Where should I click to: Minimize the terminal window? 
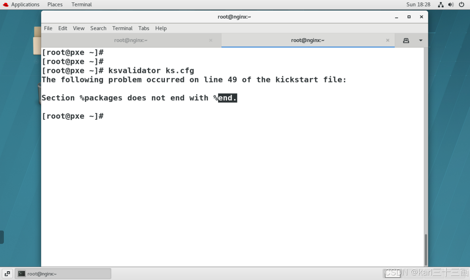[x=397, y=17]
